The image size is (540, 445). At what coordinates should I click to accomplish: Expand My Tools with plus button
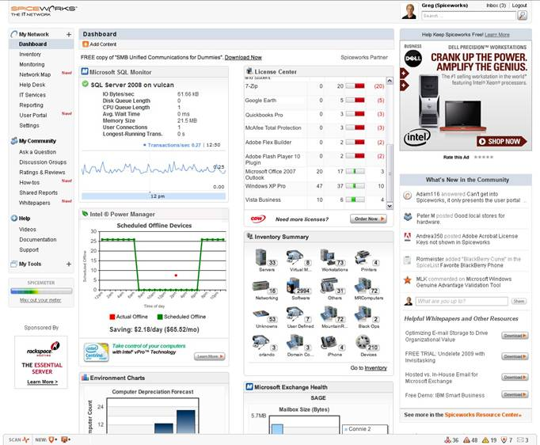pos(69,264)
